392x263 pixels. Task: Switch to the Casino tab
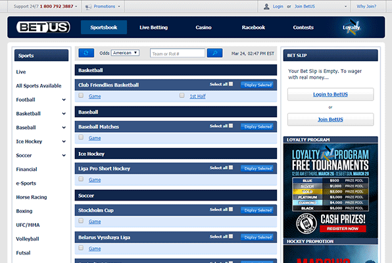(203, 27)
